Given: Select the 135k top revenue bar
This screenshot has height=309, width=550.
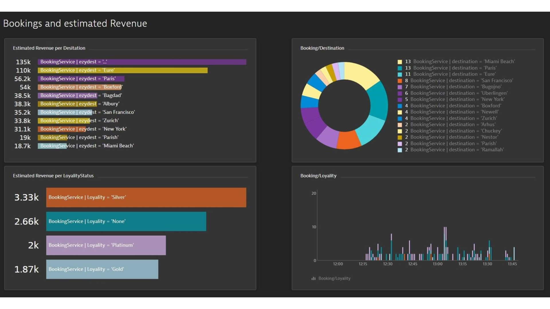Looking at the screenshot, I should click(x=142, y=62).
